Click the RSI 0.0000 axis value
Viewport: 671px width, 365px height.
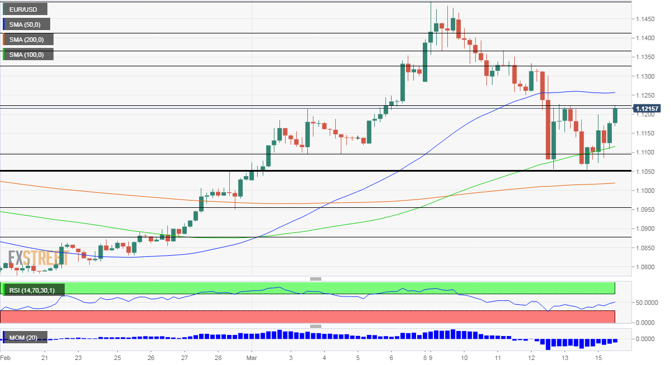646,323
